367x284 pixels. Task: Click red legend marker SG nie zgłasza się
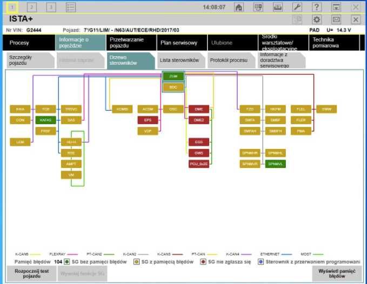203,262
